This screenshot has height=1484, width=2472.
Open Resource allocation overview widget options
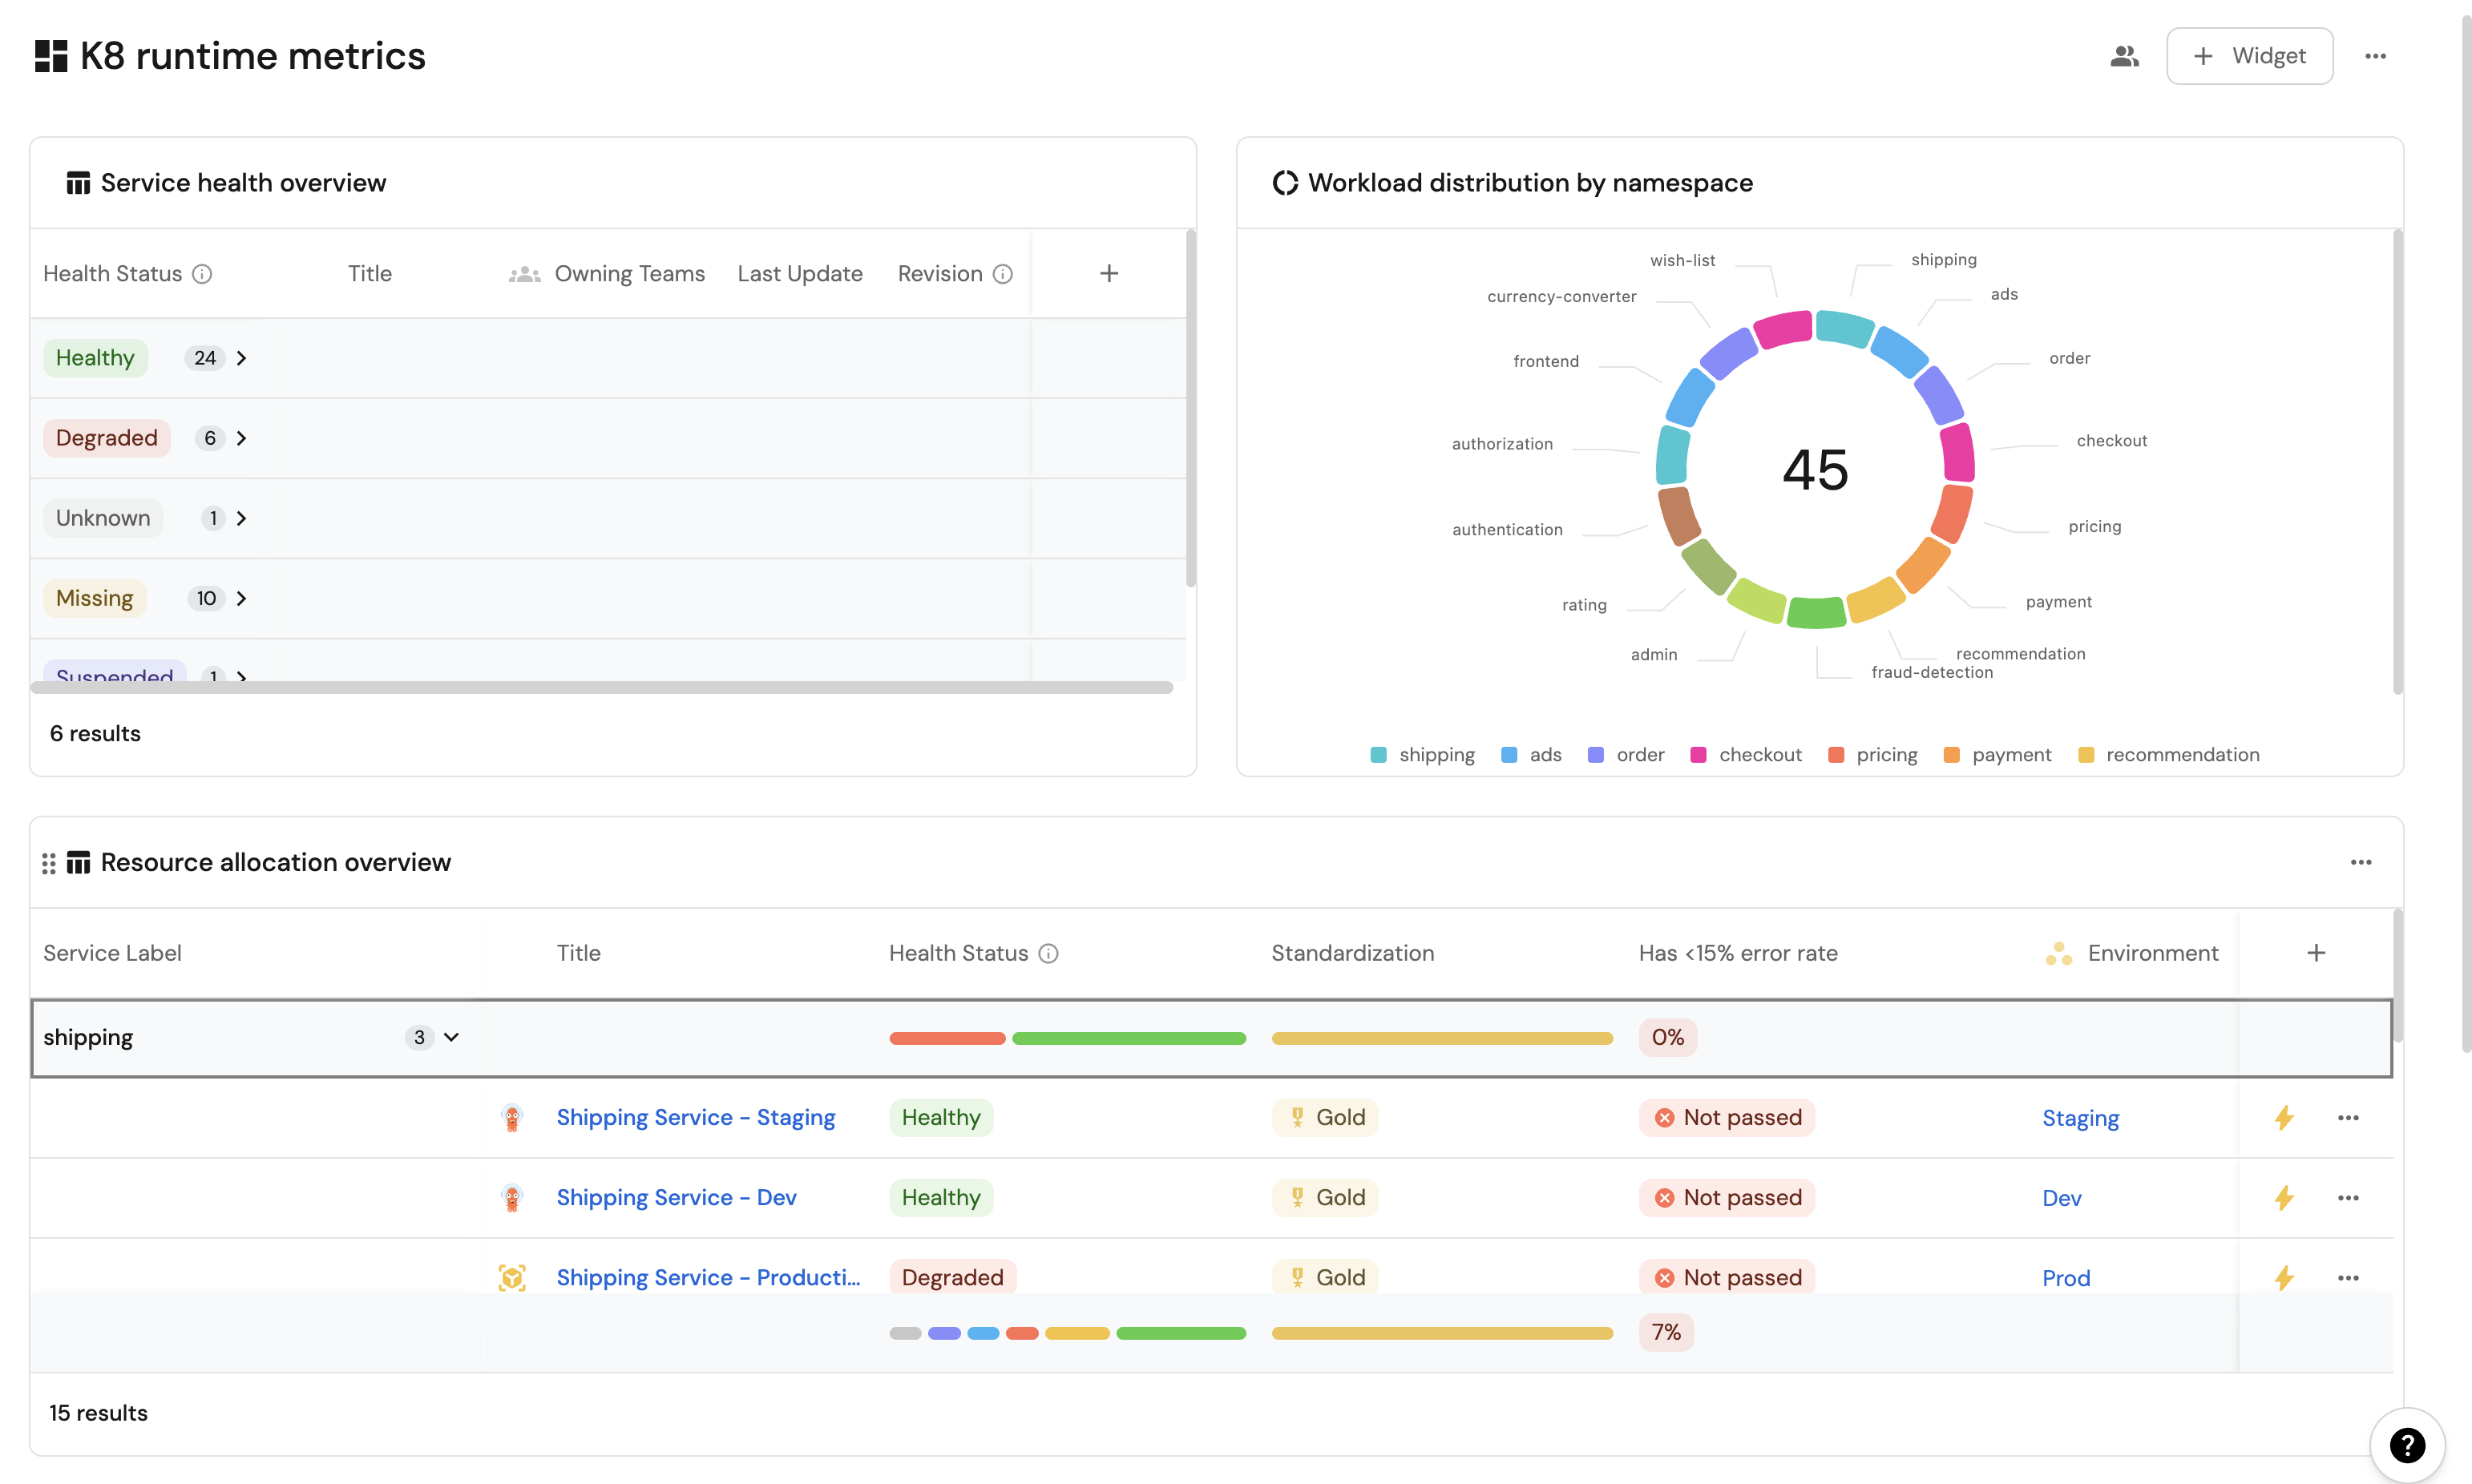2360,862
